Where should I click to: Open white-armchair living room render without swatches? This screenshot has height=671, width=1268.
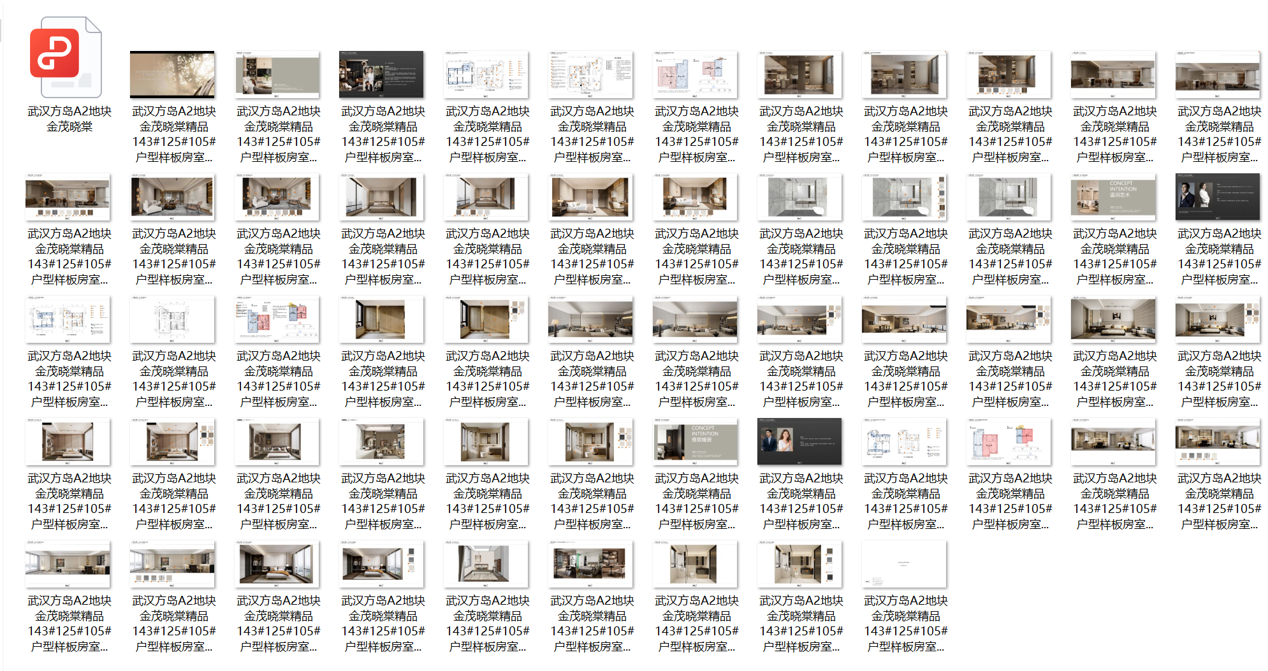coord(172,197)
